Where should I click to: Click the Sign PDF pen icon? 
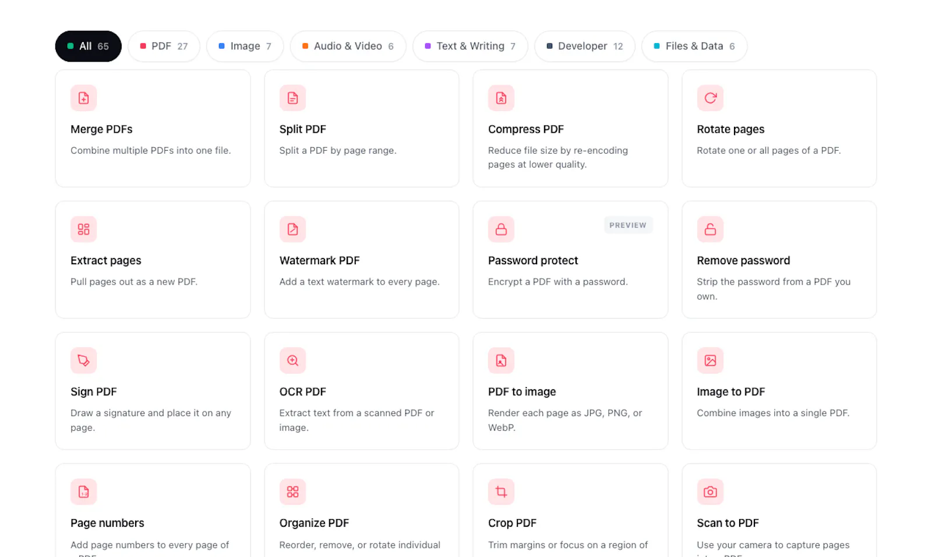click(83, 360)
